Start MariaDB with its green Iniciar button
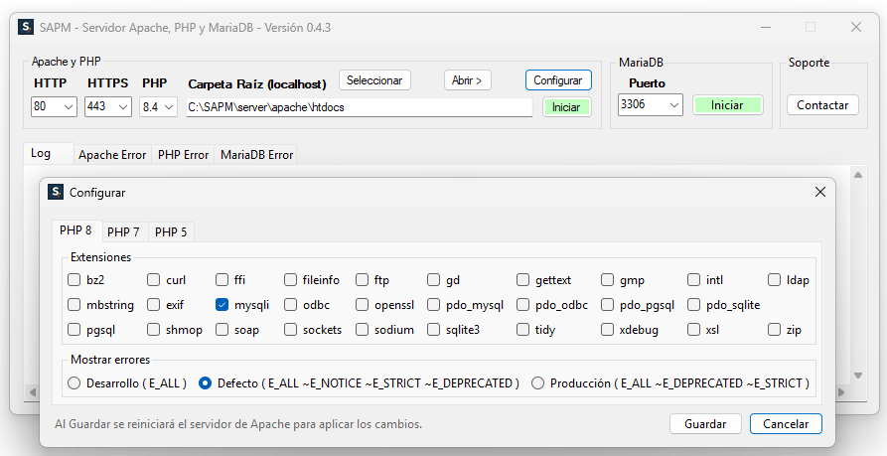This screenshot has width=887, height=456. point(727,104)
